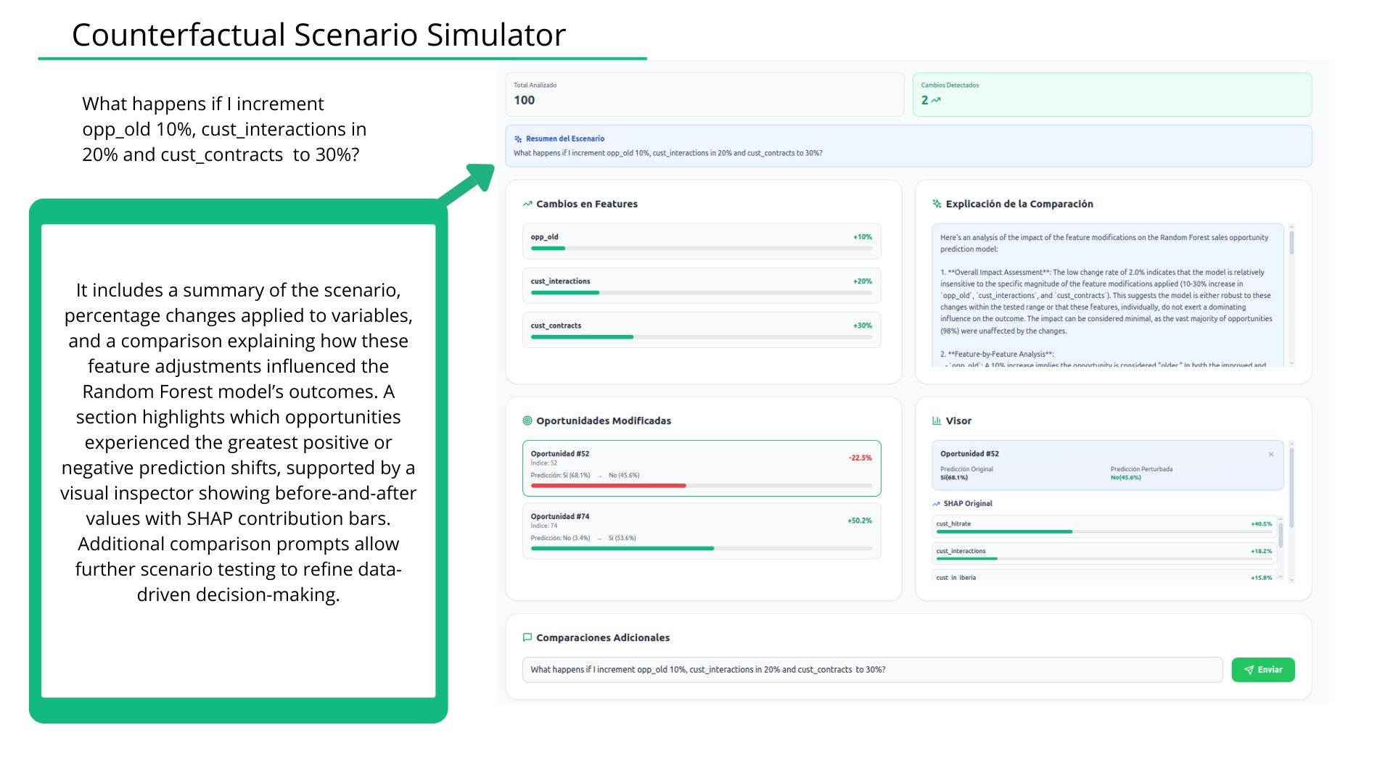Click the cust_hitrate SHAP contribution row
The image size is (1393, 783).
(x=1103, y=526)
